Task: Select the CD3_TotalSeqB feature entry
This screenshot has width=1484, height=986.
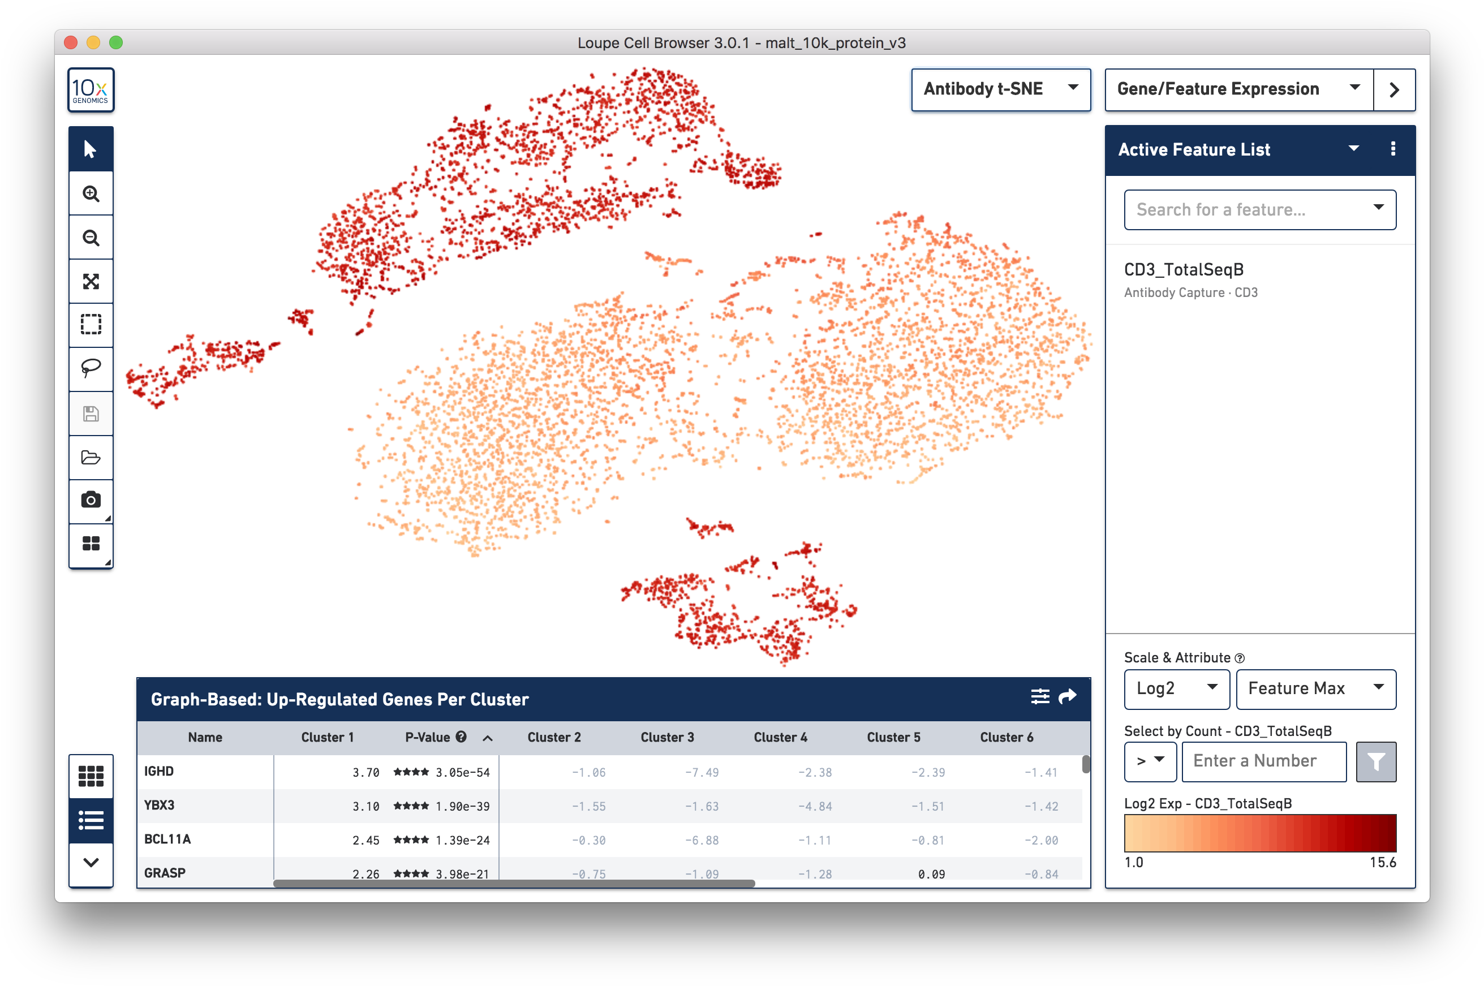Action: (1184, 270)
